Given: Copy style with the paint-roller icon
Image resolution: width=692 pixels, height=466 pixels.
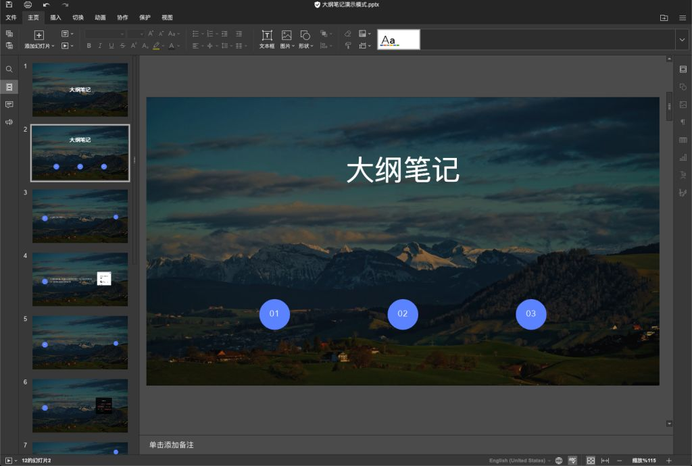Looking at the screenshot, I should (x=348, y=45).
